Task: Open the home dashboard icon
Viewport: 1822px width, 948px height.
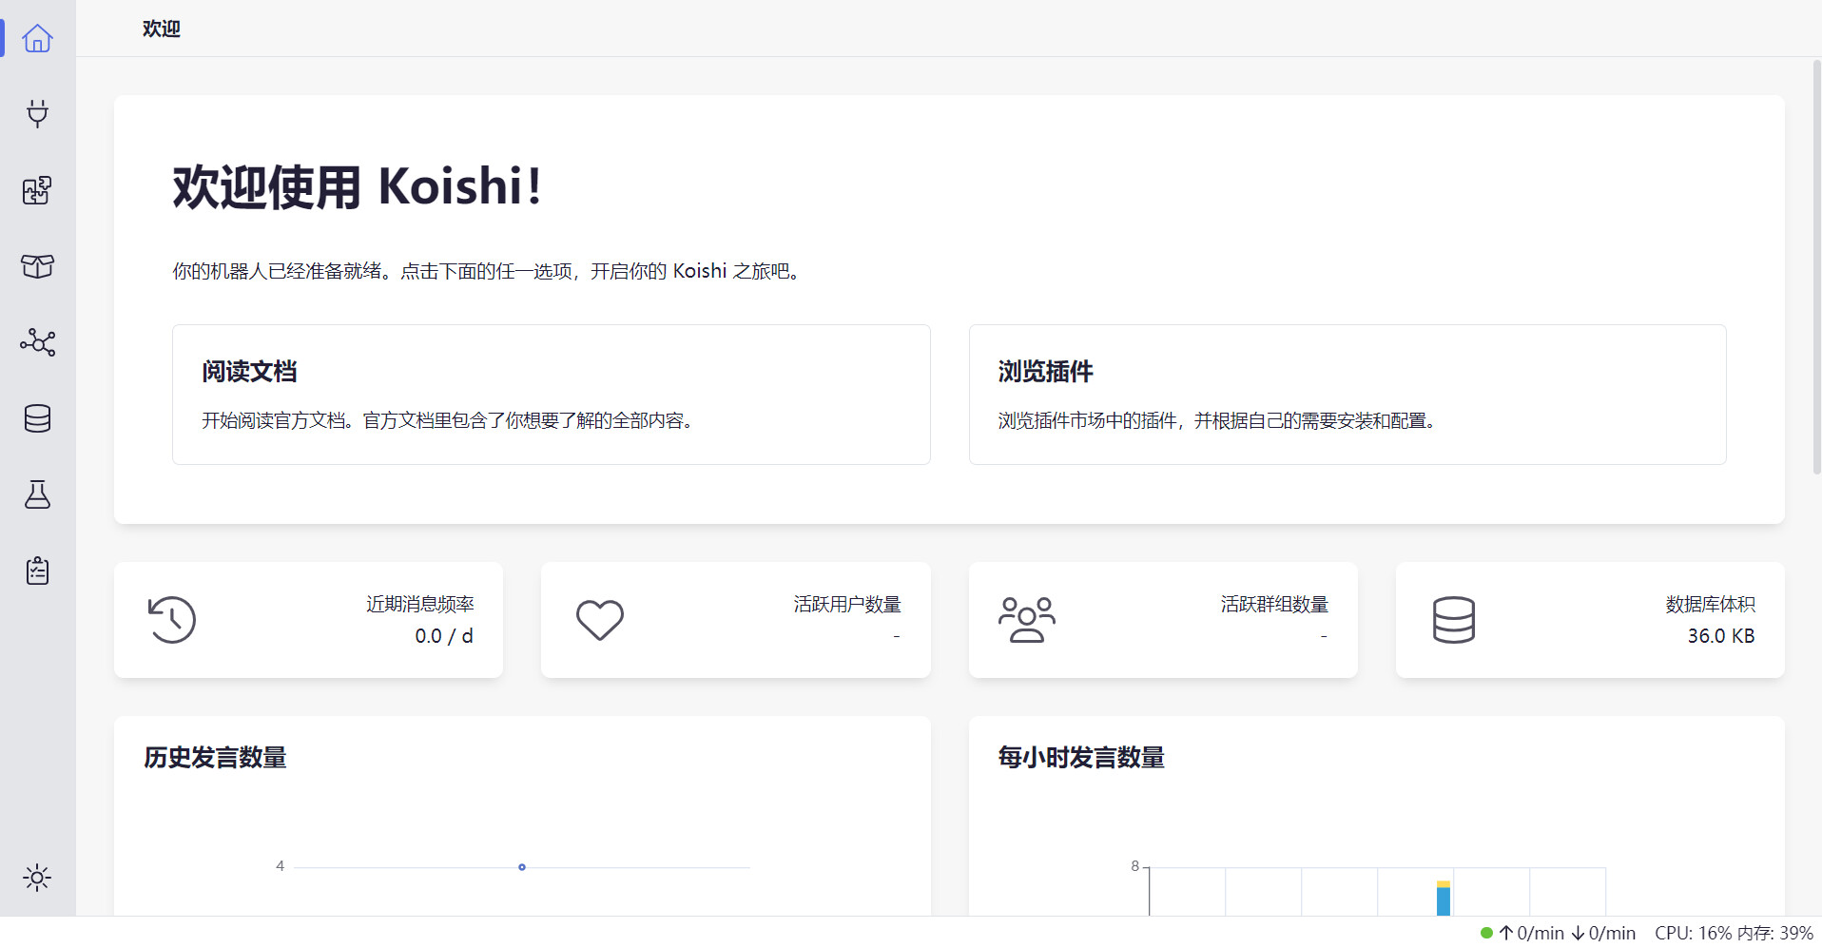Action: (37, 38)
